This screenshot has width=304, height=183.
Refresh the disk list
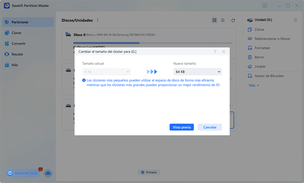point(233,20)
